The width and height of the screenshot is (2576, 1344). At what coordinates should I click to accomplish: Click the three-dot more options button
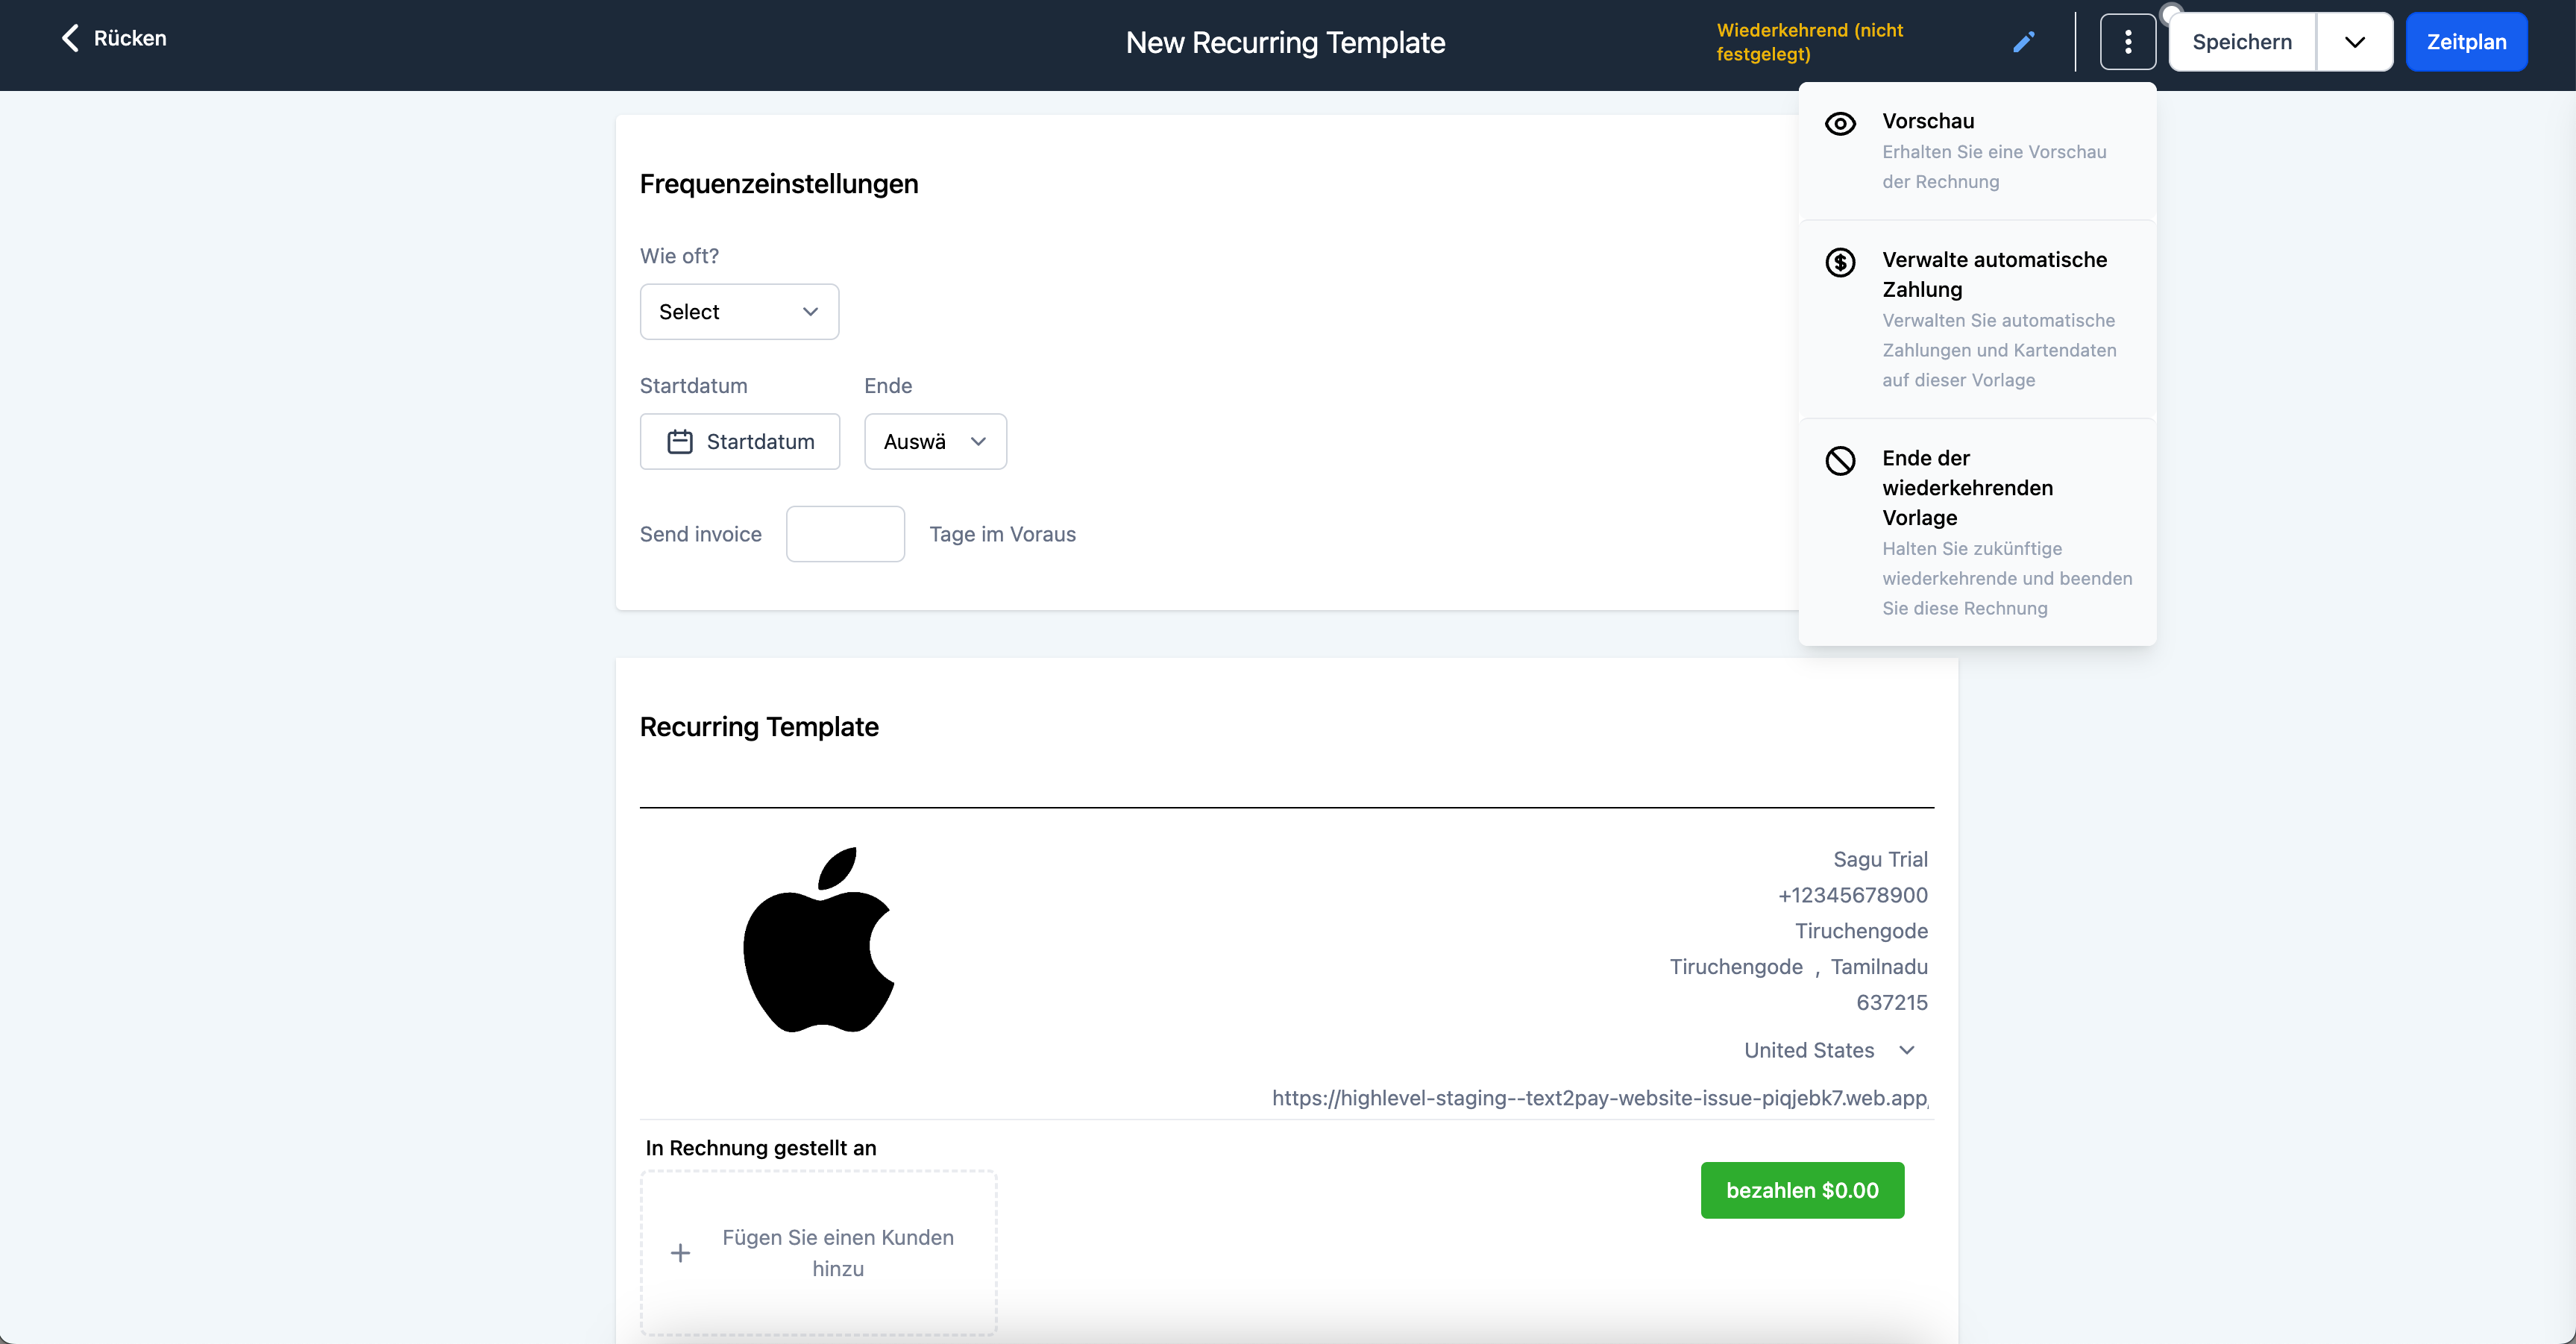[2127, 42]
